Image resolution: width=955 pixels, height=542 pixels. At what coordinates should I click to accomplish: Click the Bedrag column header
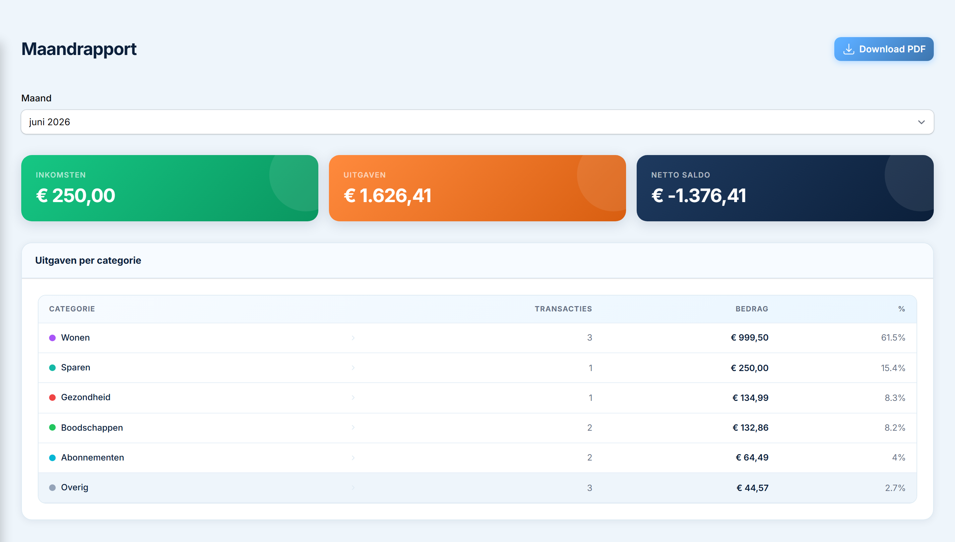752,309
